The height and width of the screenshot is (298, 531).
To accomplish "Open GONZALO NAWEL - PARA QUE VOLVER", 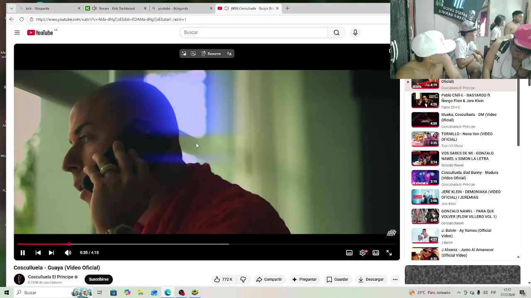I will pyautogui.click(x=460, y=216).
